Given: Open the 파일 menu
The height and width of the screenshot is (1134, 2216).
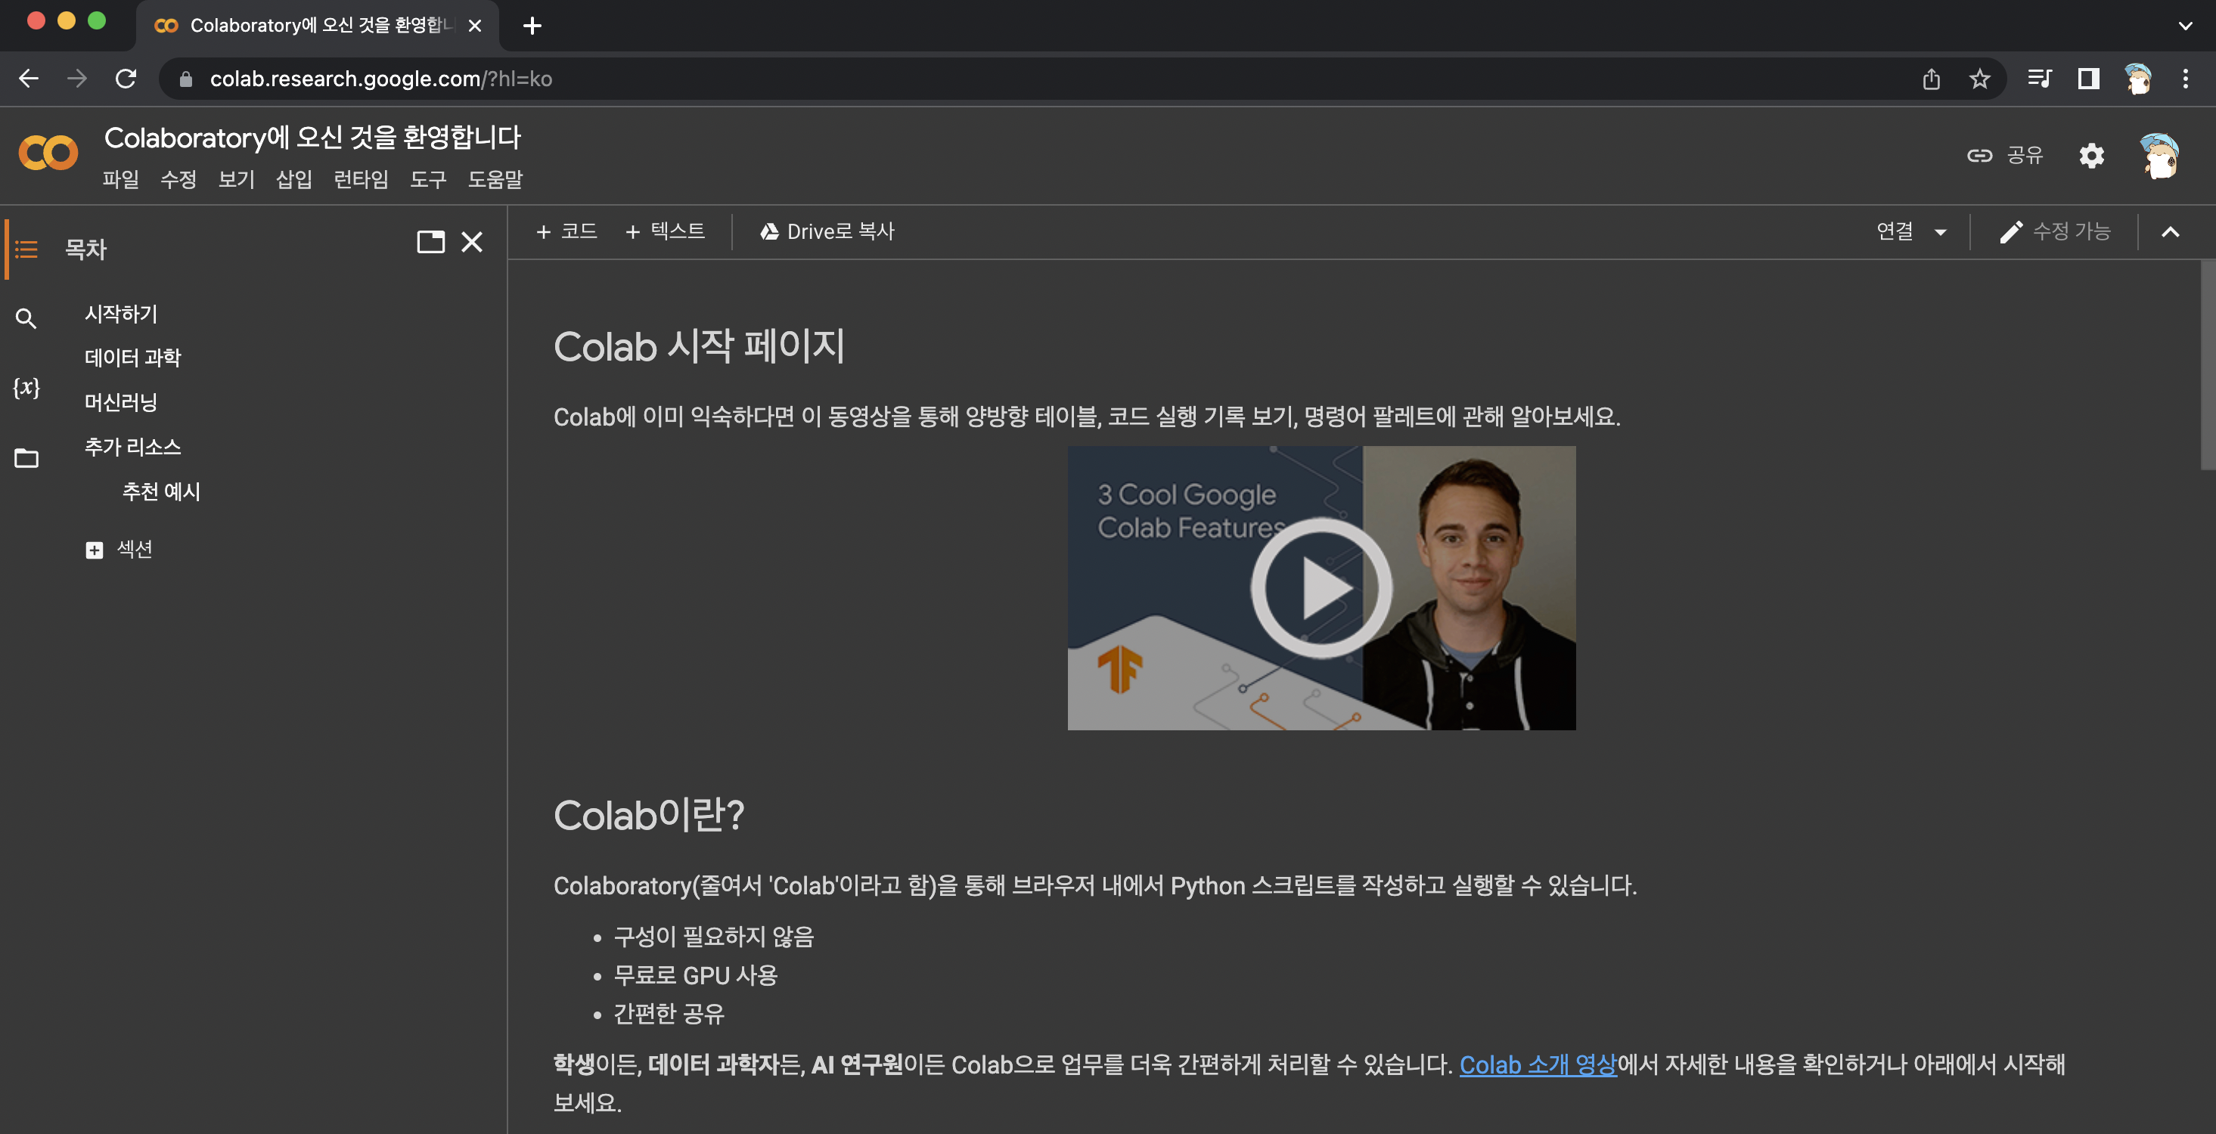Looking at the screenshot, I should 120,180.
